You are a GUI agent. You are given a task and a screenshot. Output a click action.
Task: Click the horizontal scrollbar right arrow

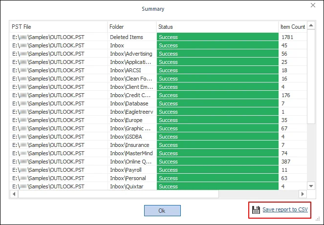tap(302, 194)
